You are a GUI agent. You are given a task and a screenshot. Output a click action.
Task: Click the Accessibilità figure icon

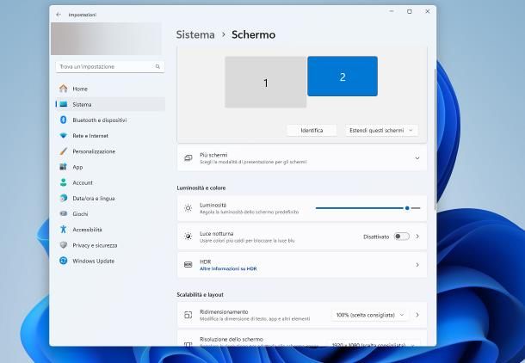64,229
